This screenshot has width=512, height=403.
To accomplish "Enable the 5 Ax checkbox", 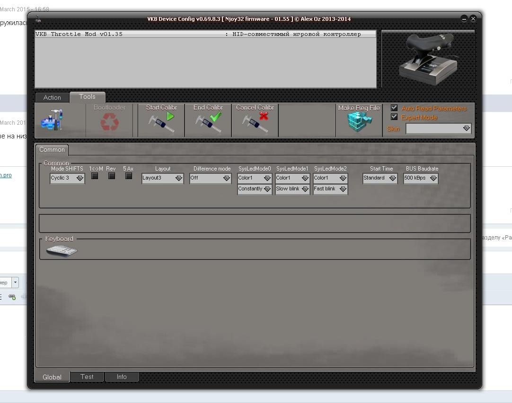I will coord(129,176).
